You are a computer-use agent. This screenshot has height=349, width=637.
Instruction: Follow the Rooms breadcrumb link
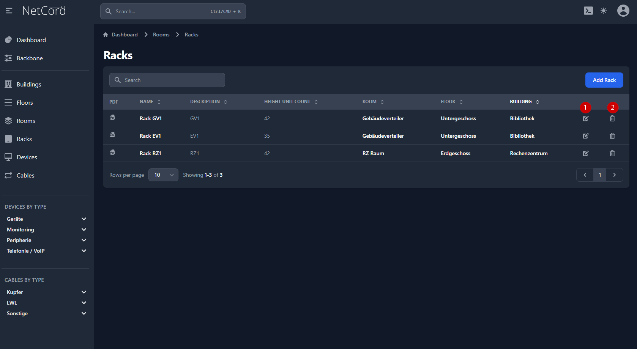pyautogui.click(x=161, y=35)
